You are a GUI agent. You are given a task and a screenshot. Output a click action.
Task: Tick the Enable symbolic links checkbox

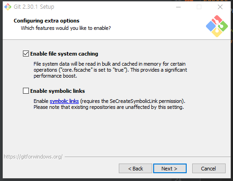[26, 90]
